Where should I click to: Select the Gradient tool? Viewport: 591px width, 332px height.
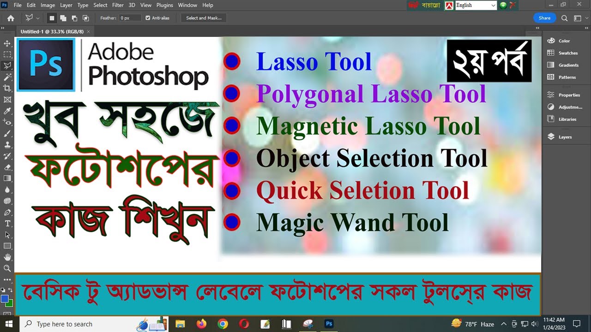pyautogui.click(x=7, y=178)
